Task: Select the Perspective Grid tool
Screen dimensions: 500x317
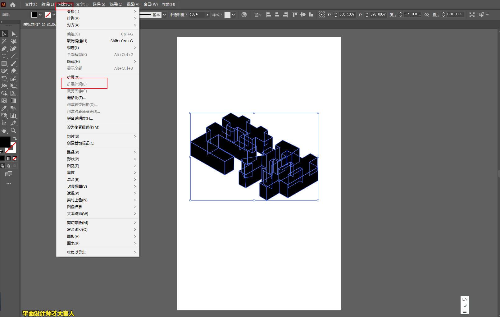Action: (13, 93)
